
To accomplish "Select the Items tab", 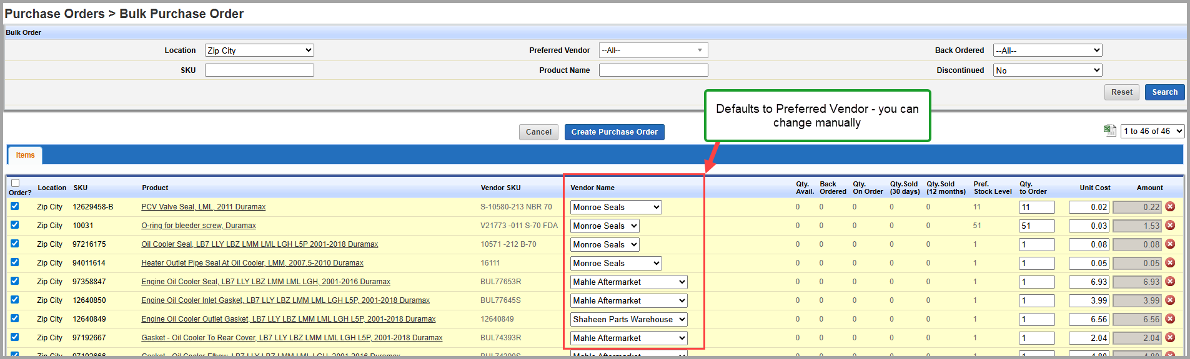I will click(x=25, y=155).
